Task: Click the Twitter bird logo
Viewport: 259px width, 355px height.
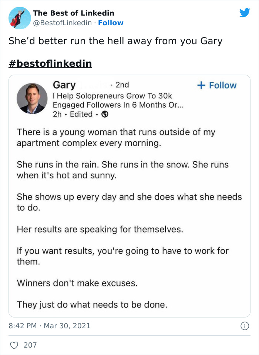Action: click(x=245, y=12)
